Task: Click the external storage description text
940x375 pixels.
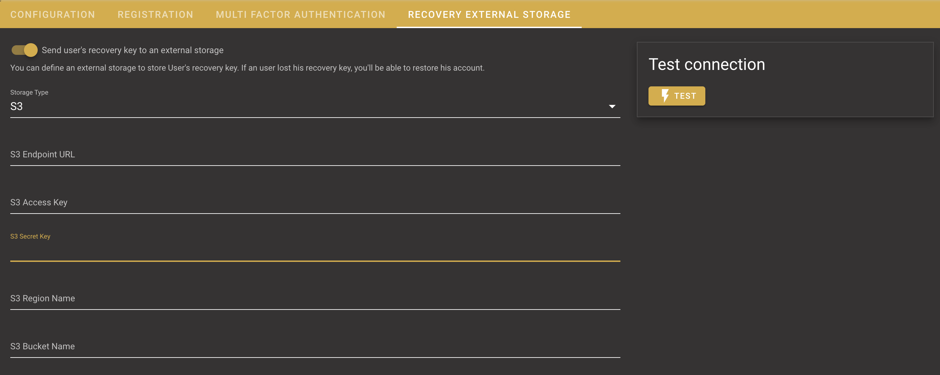Action: [247, 68]
